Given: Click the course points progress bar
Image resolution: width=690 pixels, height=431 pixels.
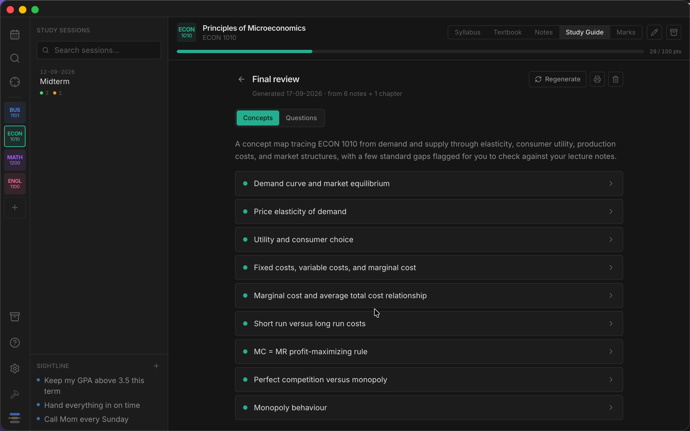Looking at the screenshot, I should pos(410,51).
